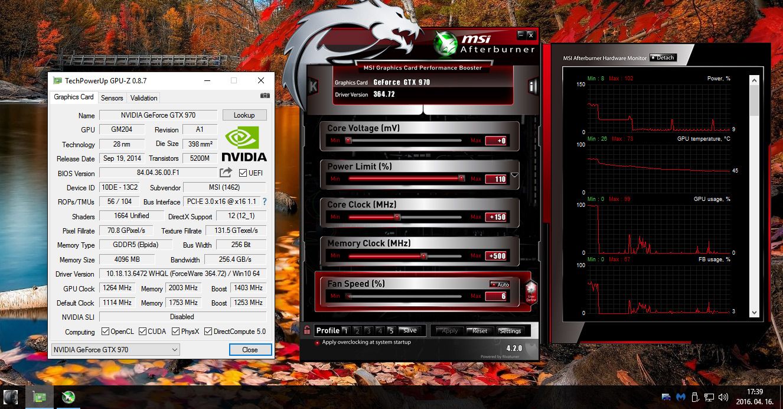Viewport: 783px width, 409px height.
Task: Select Profile slot 4 in Afterburner
Action: click(x=379, y=330)
